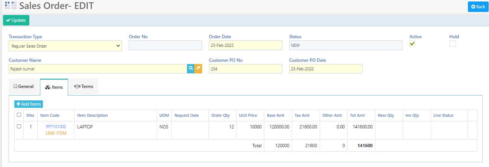
Task: Tick the checkbox for the LAPTOP row
Action: click(19, 127)
